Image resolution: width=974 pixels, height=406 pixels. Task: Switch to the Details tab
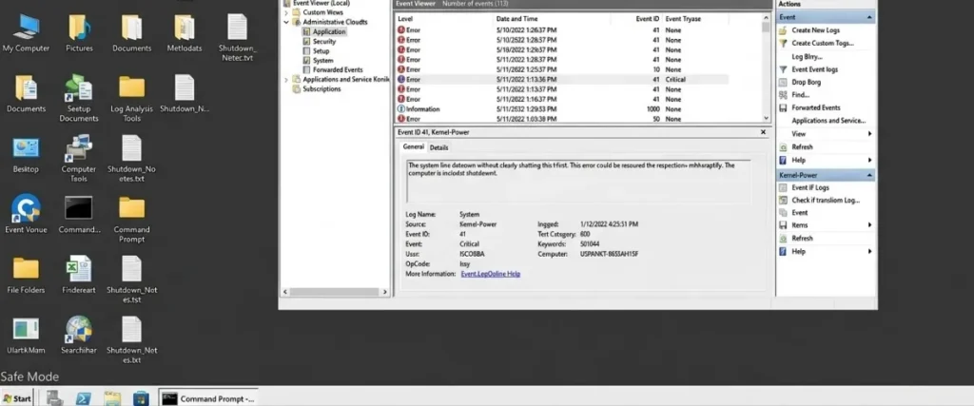[438, 147]
